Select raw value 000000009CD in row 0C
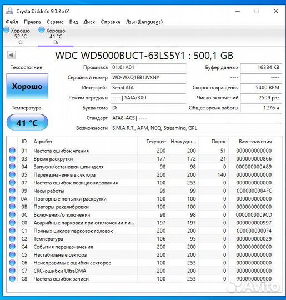The width and height of the screenshot is (286, 300). point(254,214)
